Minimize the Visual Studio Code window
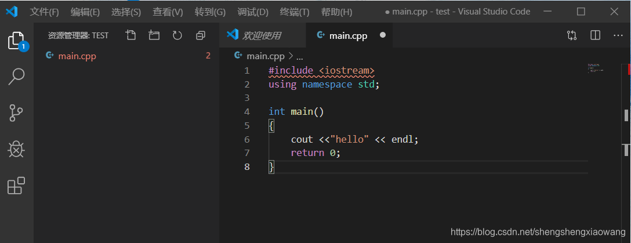 [547, 12]
